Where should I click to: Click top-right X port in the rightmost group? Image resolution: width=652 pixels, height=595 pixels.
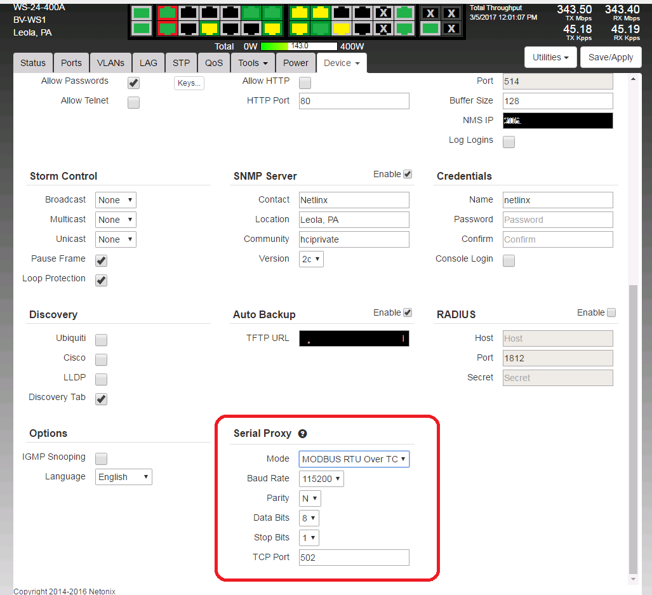[451, 13]
